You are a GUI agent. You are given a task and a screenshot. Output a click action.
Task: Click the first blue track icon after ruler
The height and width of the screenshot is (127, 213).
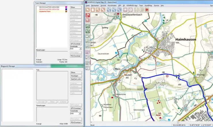(109, 10)
